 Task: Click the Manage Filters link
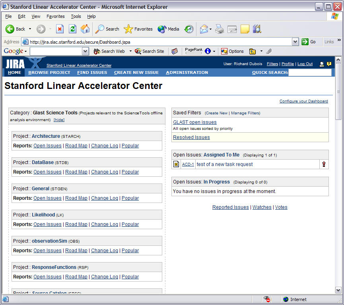[x=245, y=113]
